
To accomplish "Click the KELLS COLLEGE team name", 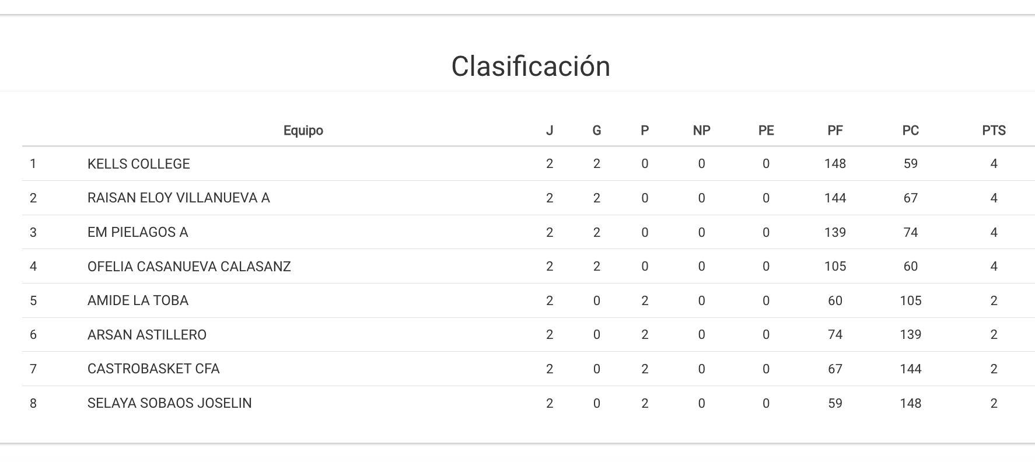I will point(139,164).
